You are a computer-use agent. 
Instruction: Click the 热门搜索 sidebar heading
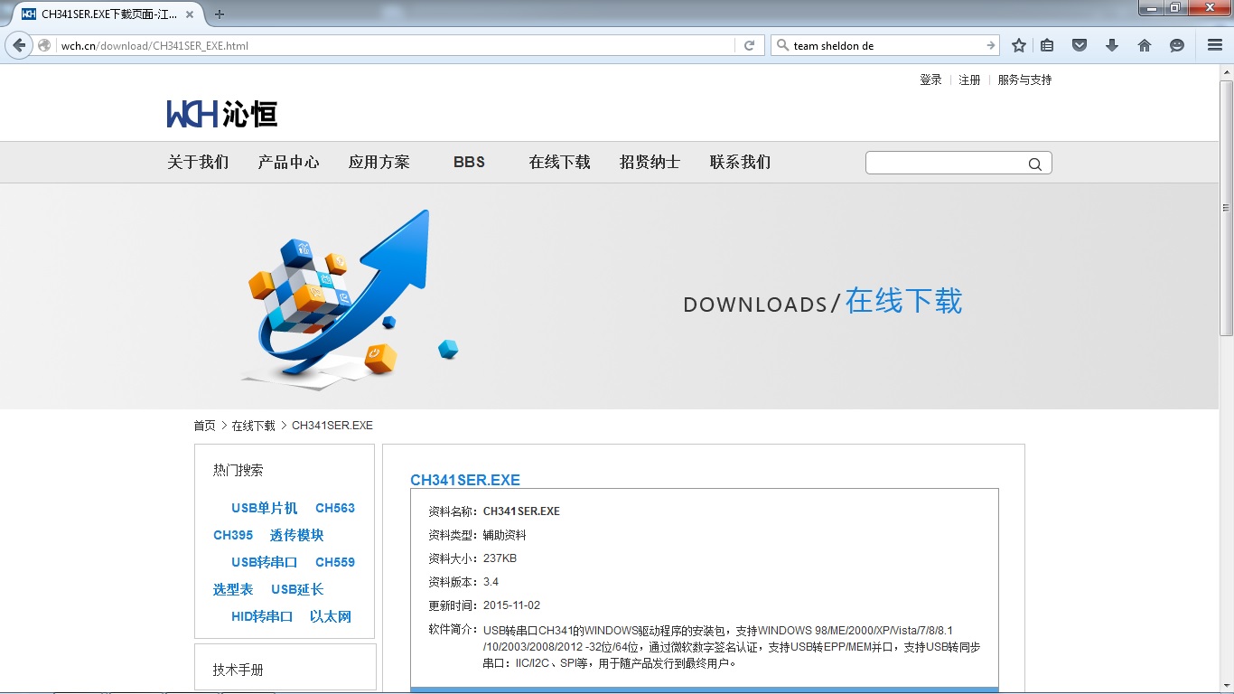tap(238, 470)
